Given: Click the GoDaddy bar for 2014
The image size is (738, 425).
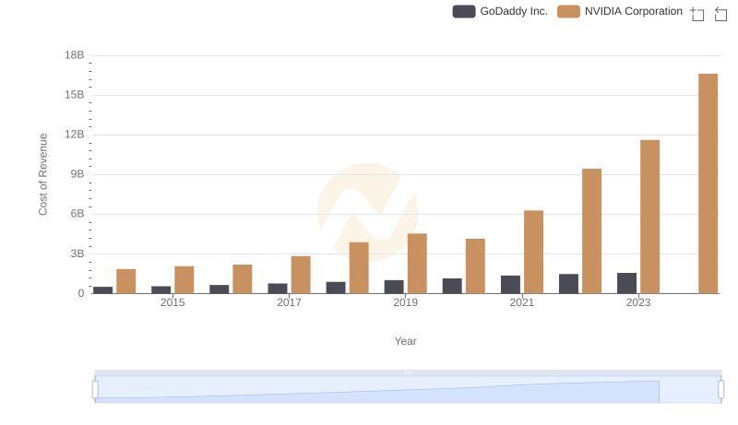Looking at the screenshot, I should (103, 290).
